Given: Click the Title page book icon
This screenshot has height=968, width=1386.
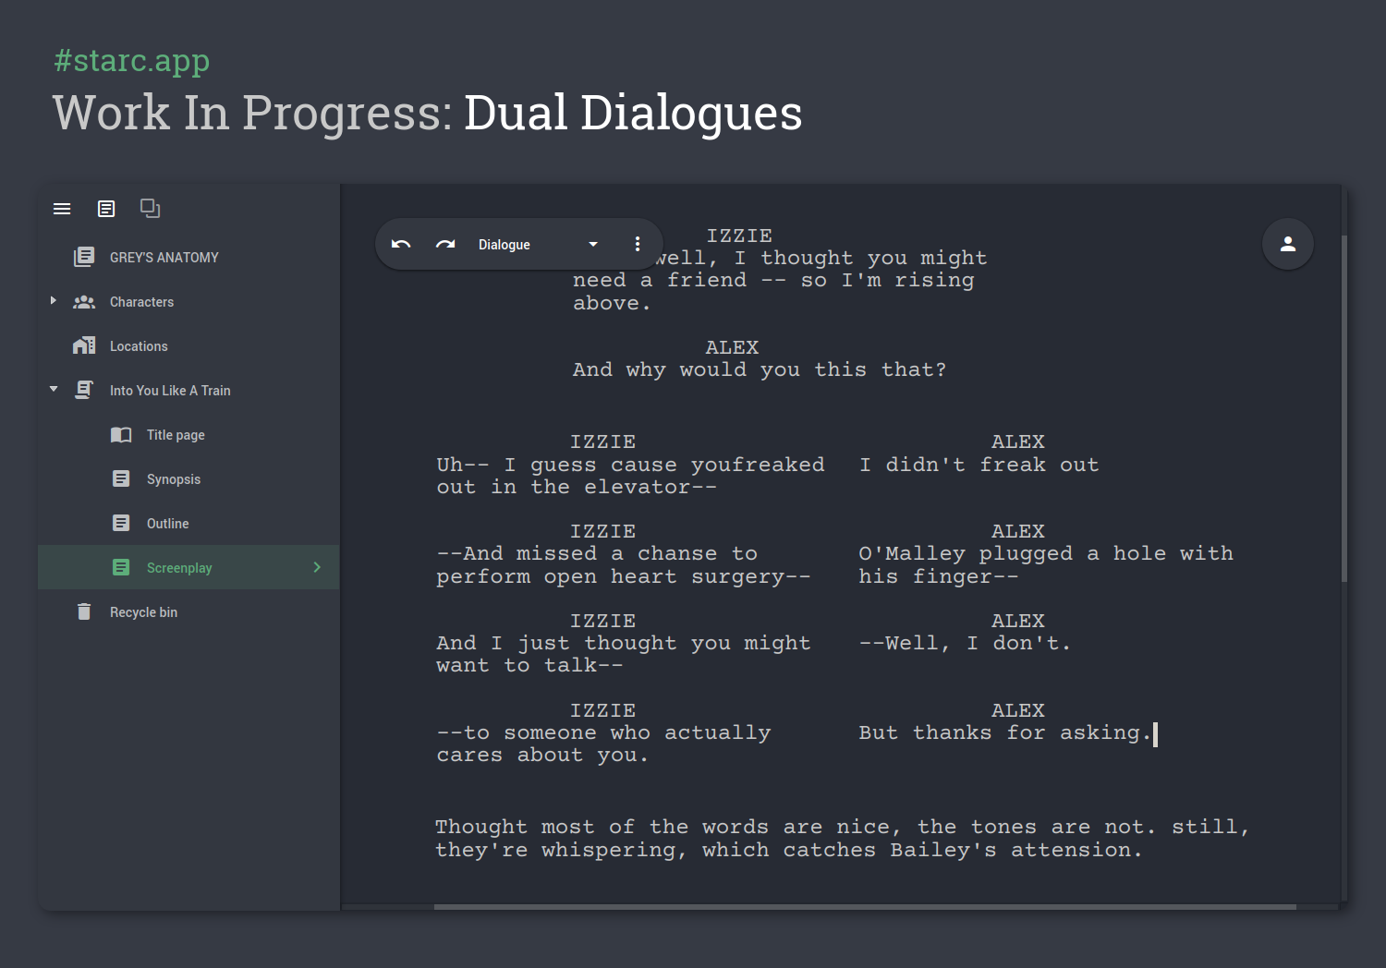Looking at the screenshot, I should 121,435.
